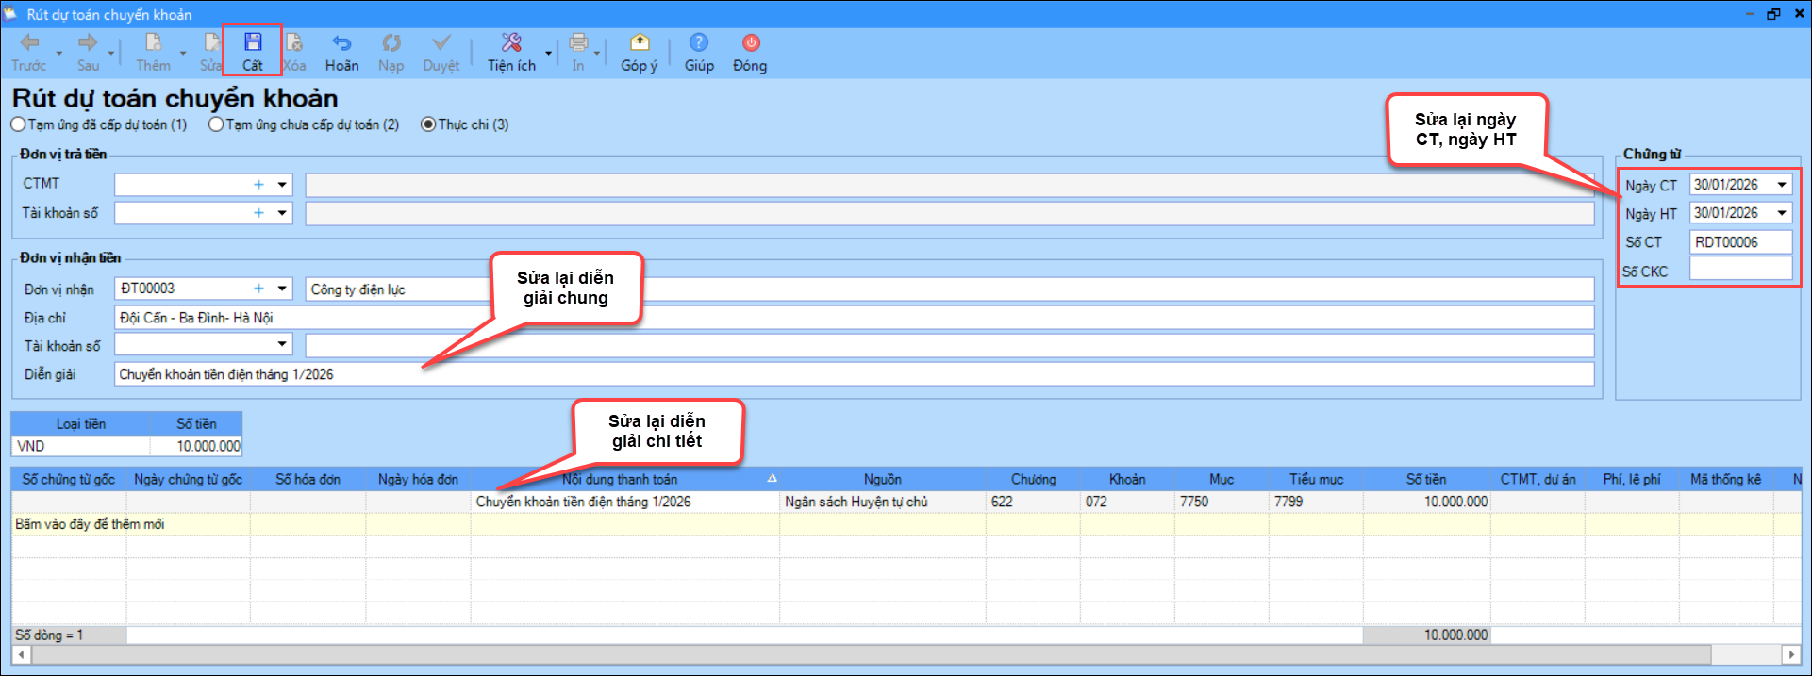1812x676 pixels.
Task: Click the scroll left arrow of grid
Action: tap(21, 654)
